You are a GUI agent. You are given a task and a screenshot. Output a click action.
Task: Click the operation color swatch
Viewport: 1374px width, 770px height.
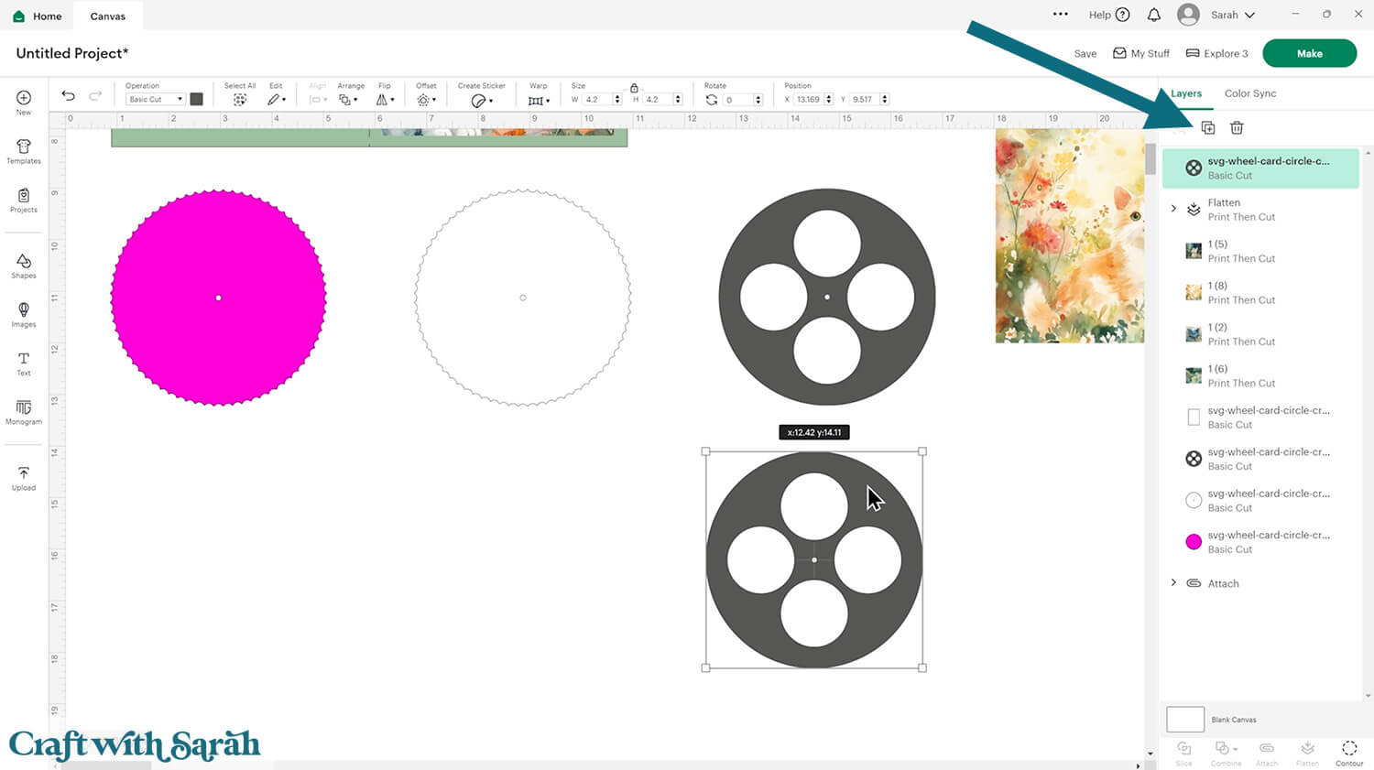(x=196, y=99)
